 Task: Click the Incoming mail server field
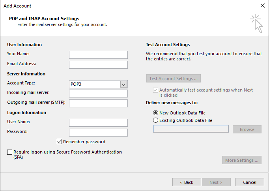coord(98,94)
